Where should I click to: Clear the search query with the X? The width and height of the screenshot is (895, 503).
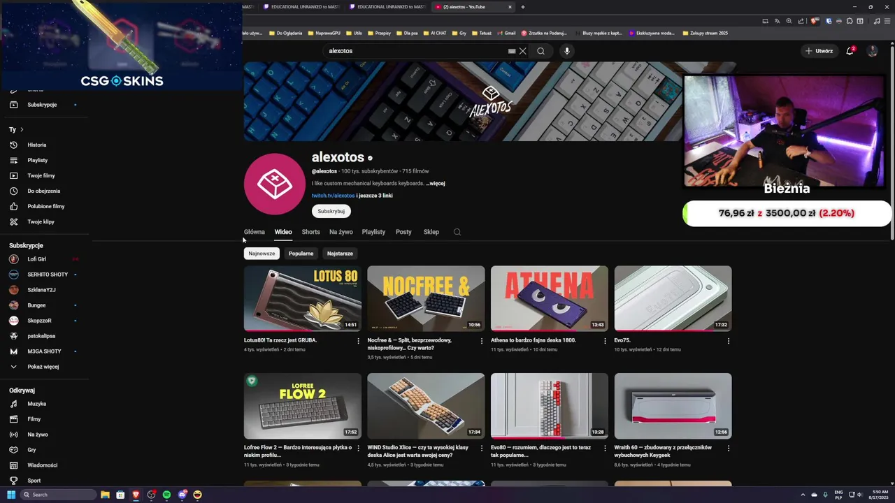tap(522, 51)
